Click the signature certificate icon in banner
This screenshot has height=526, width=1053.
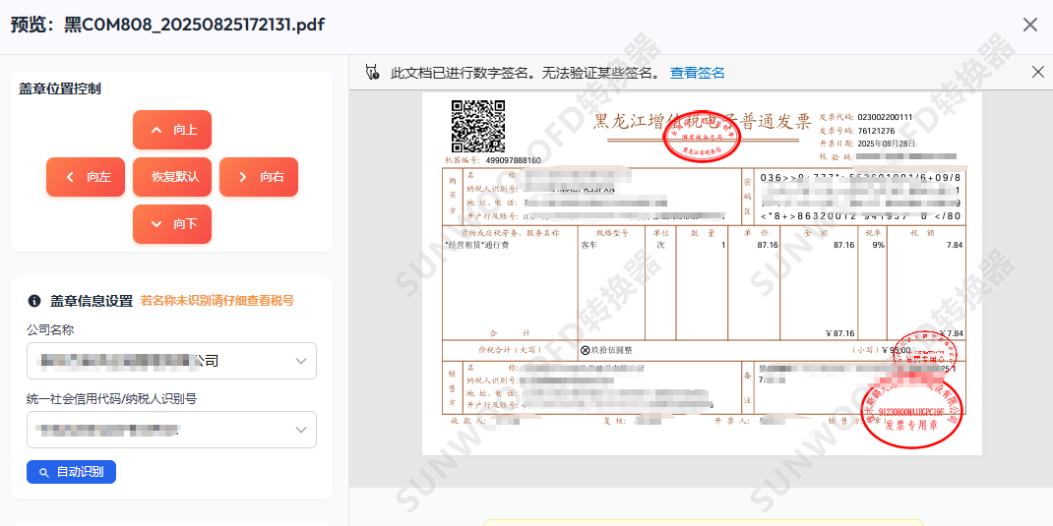[373, 73]
